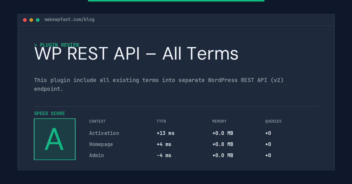This screenshot has width=352, height=184.
Task: Click the '+13 ms' TTFB value
Action: pos(165,133)
